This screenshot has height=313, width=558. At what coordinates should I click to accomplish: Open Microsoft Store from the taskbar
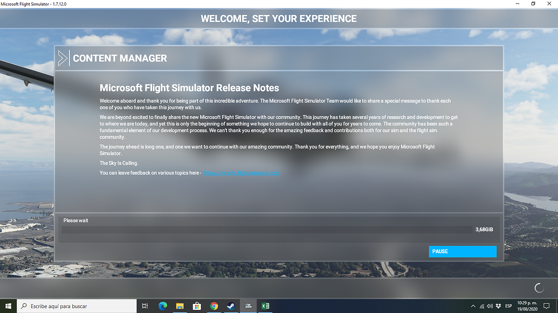[197, 306]
